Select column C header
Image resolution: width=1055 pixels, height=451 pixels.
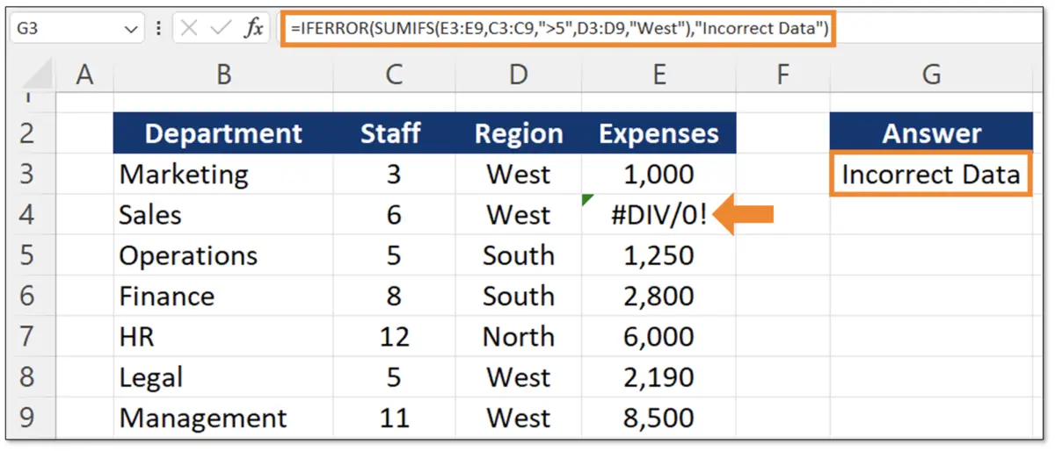coord(394,75)
